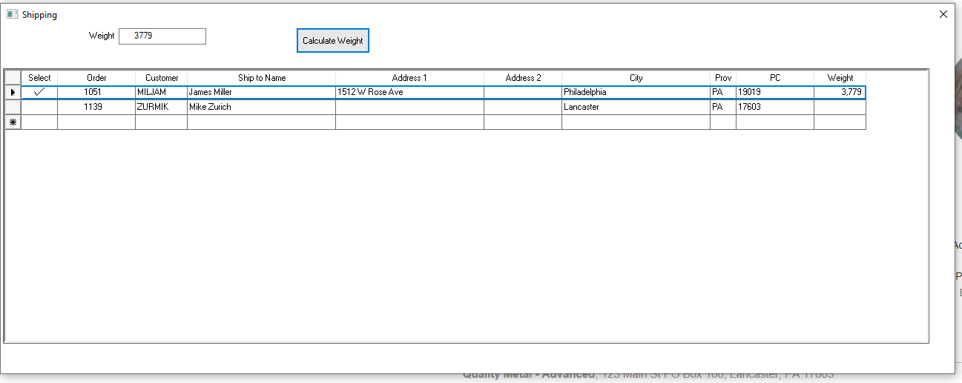Check the Select box for order 1139

(x=39, y=107)
